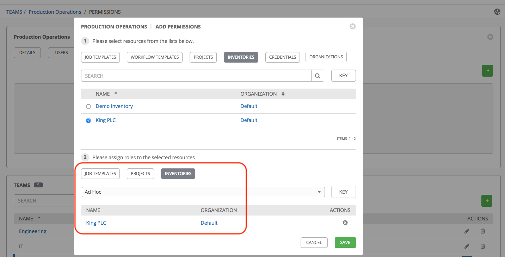Open Production Operations breadcrumb link
505x257 pixels.
55,12
